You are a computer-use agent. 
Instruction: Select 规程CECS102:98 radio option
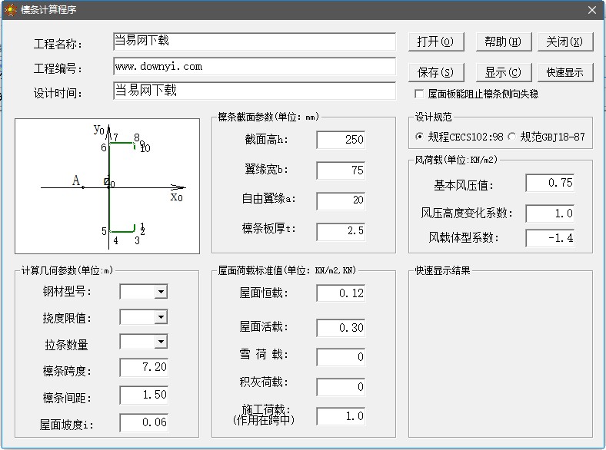click(x=419, y=137)
